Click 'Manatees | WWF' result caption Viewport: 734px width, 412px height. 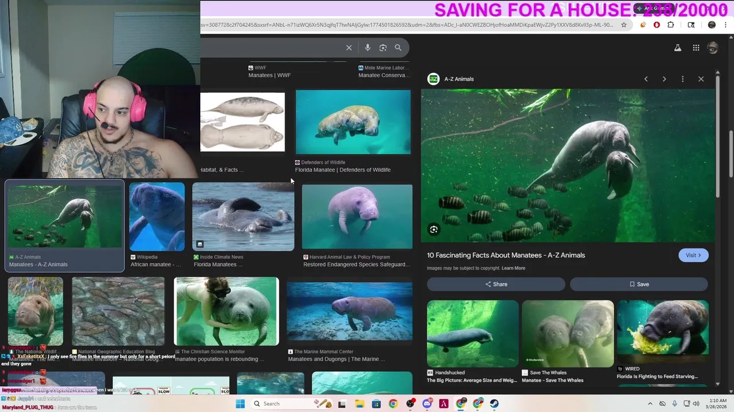[270, 75]
